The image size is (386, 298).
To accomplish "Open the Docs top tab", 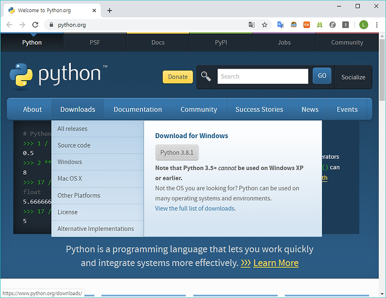I will click(x=158, y=43).
